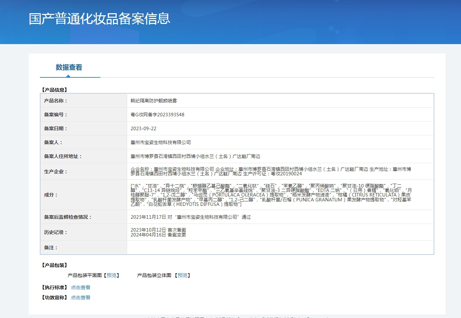Click the 【产品包装】 section header
Image resolution: width=461 pixels, height=318 pixels.
55,265
